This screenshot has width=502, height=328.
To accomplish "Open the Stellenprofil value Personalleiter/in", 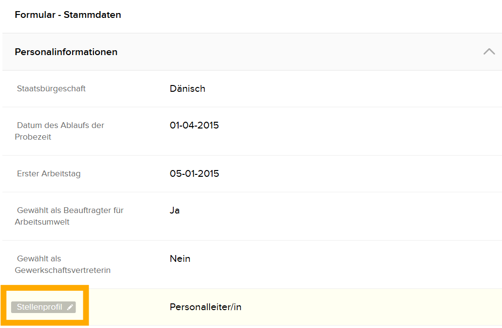I will pyautogui.click(x=206, y=306).
